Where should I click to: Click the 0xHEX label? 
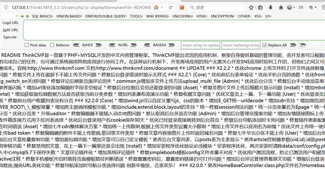point(87,45)
